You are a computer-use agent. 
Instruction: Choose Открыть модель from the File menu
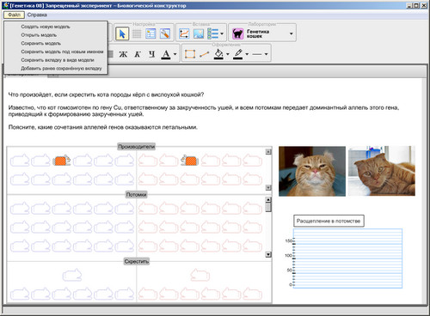tap(39, 35)
